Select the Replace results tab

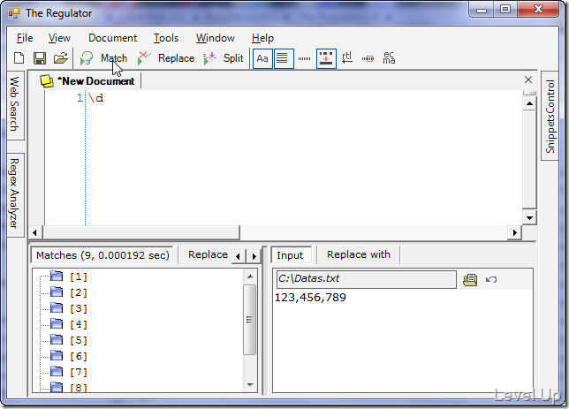pos(208,254)
